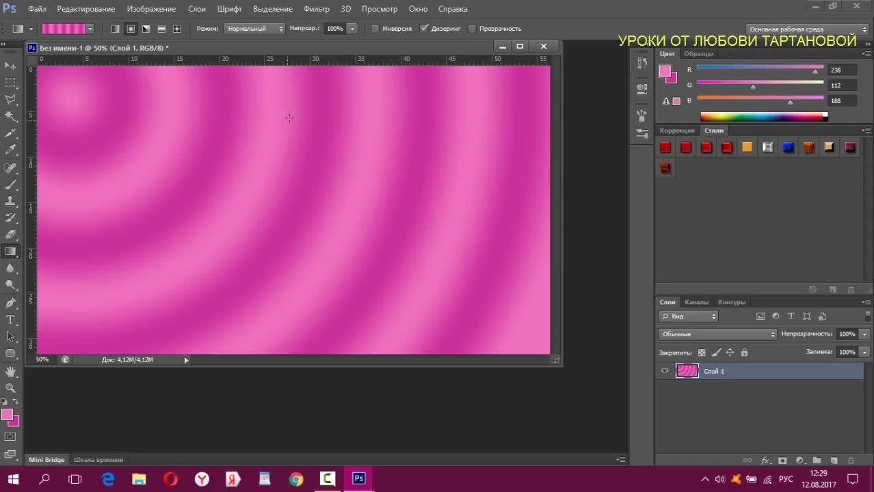Select the Pen tool
The height and width of the screenshot is (492, 874).
tap(10, 303)
